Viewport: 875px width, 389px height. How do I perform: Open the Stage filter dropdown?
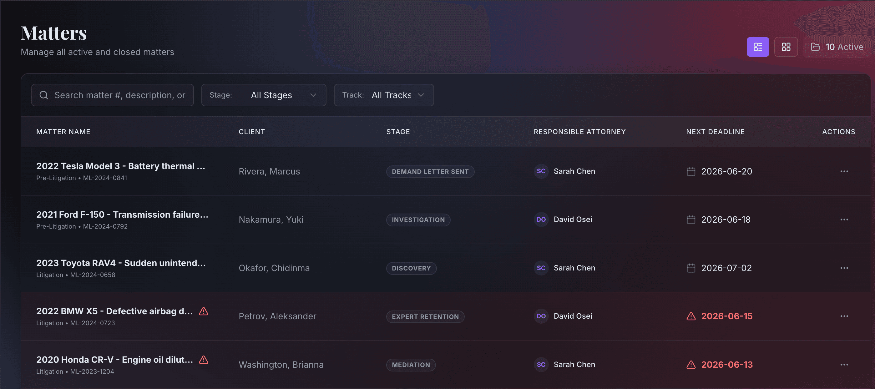pyautogui.click(x=264, y=95)
